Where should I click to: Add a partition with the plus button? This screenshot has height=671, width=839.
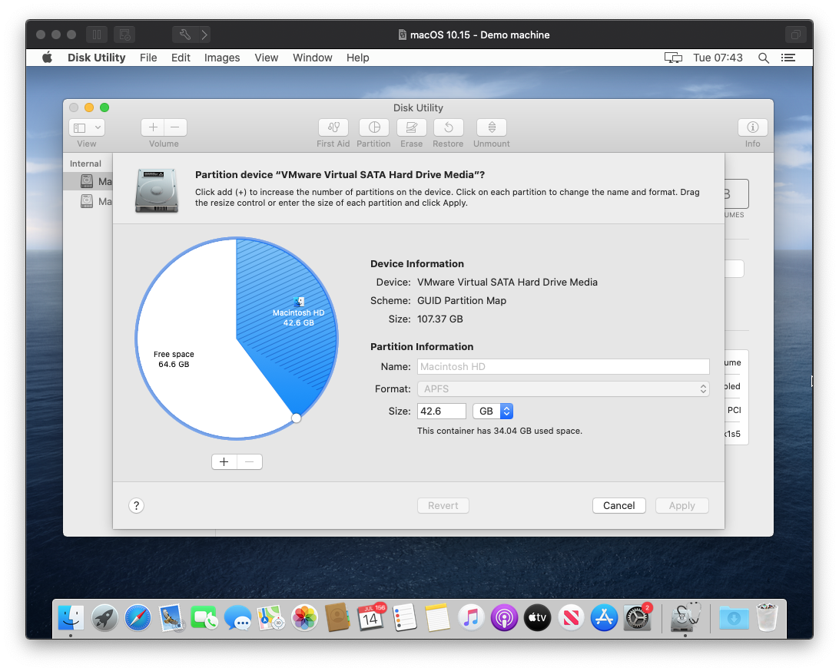(x=224, y=462)
